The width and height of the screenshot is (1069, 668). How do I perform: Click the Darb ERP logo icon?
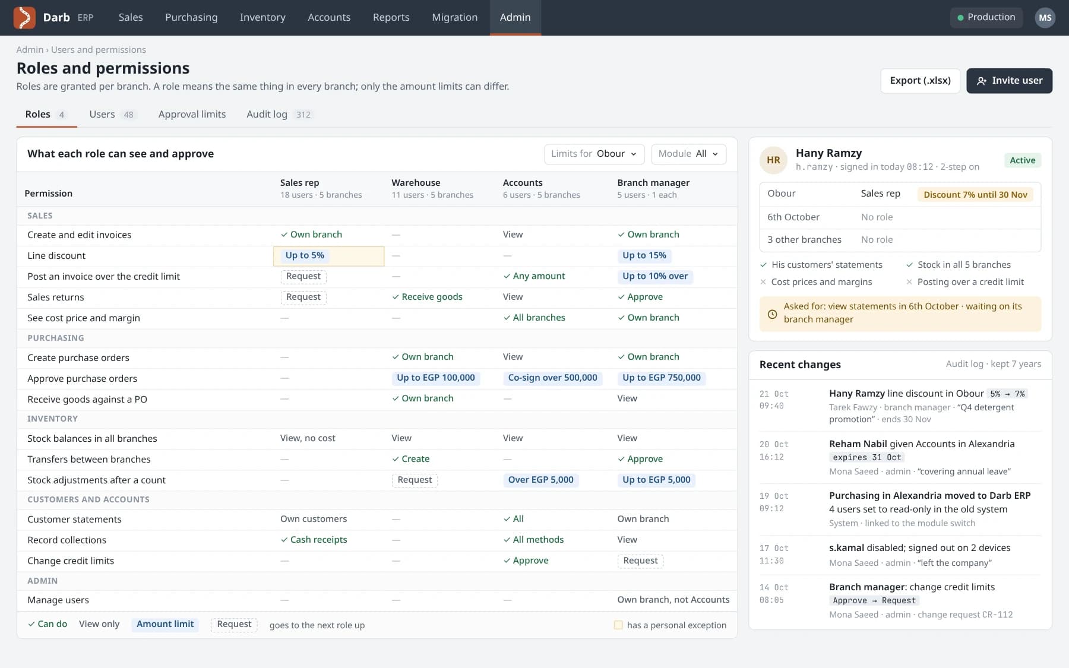point(24,17)
